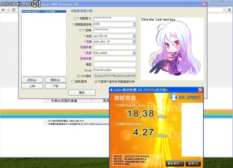The width and height of the screenshot is (233, 168).
Task: Click the 4.27 Mbps uplink value
Action: point(144,132)
